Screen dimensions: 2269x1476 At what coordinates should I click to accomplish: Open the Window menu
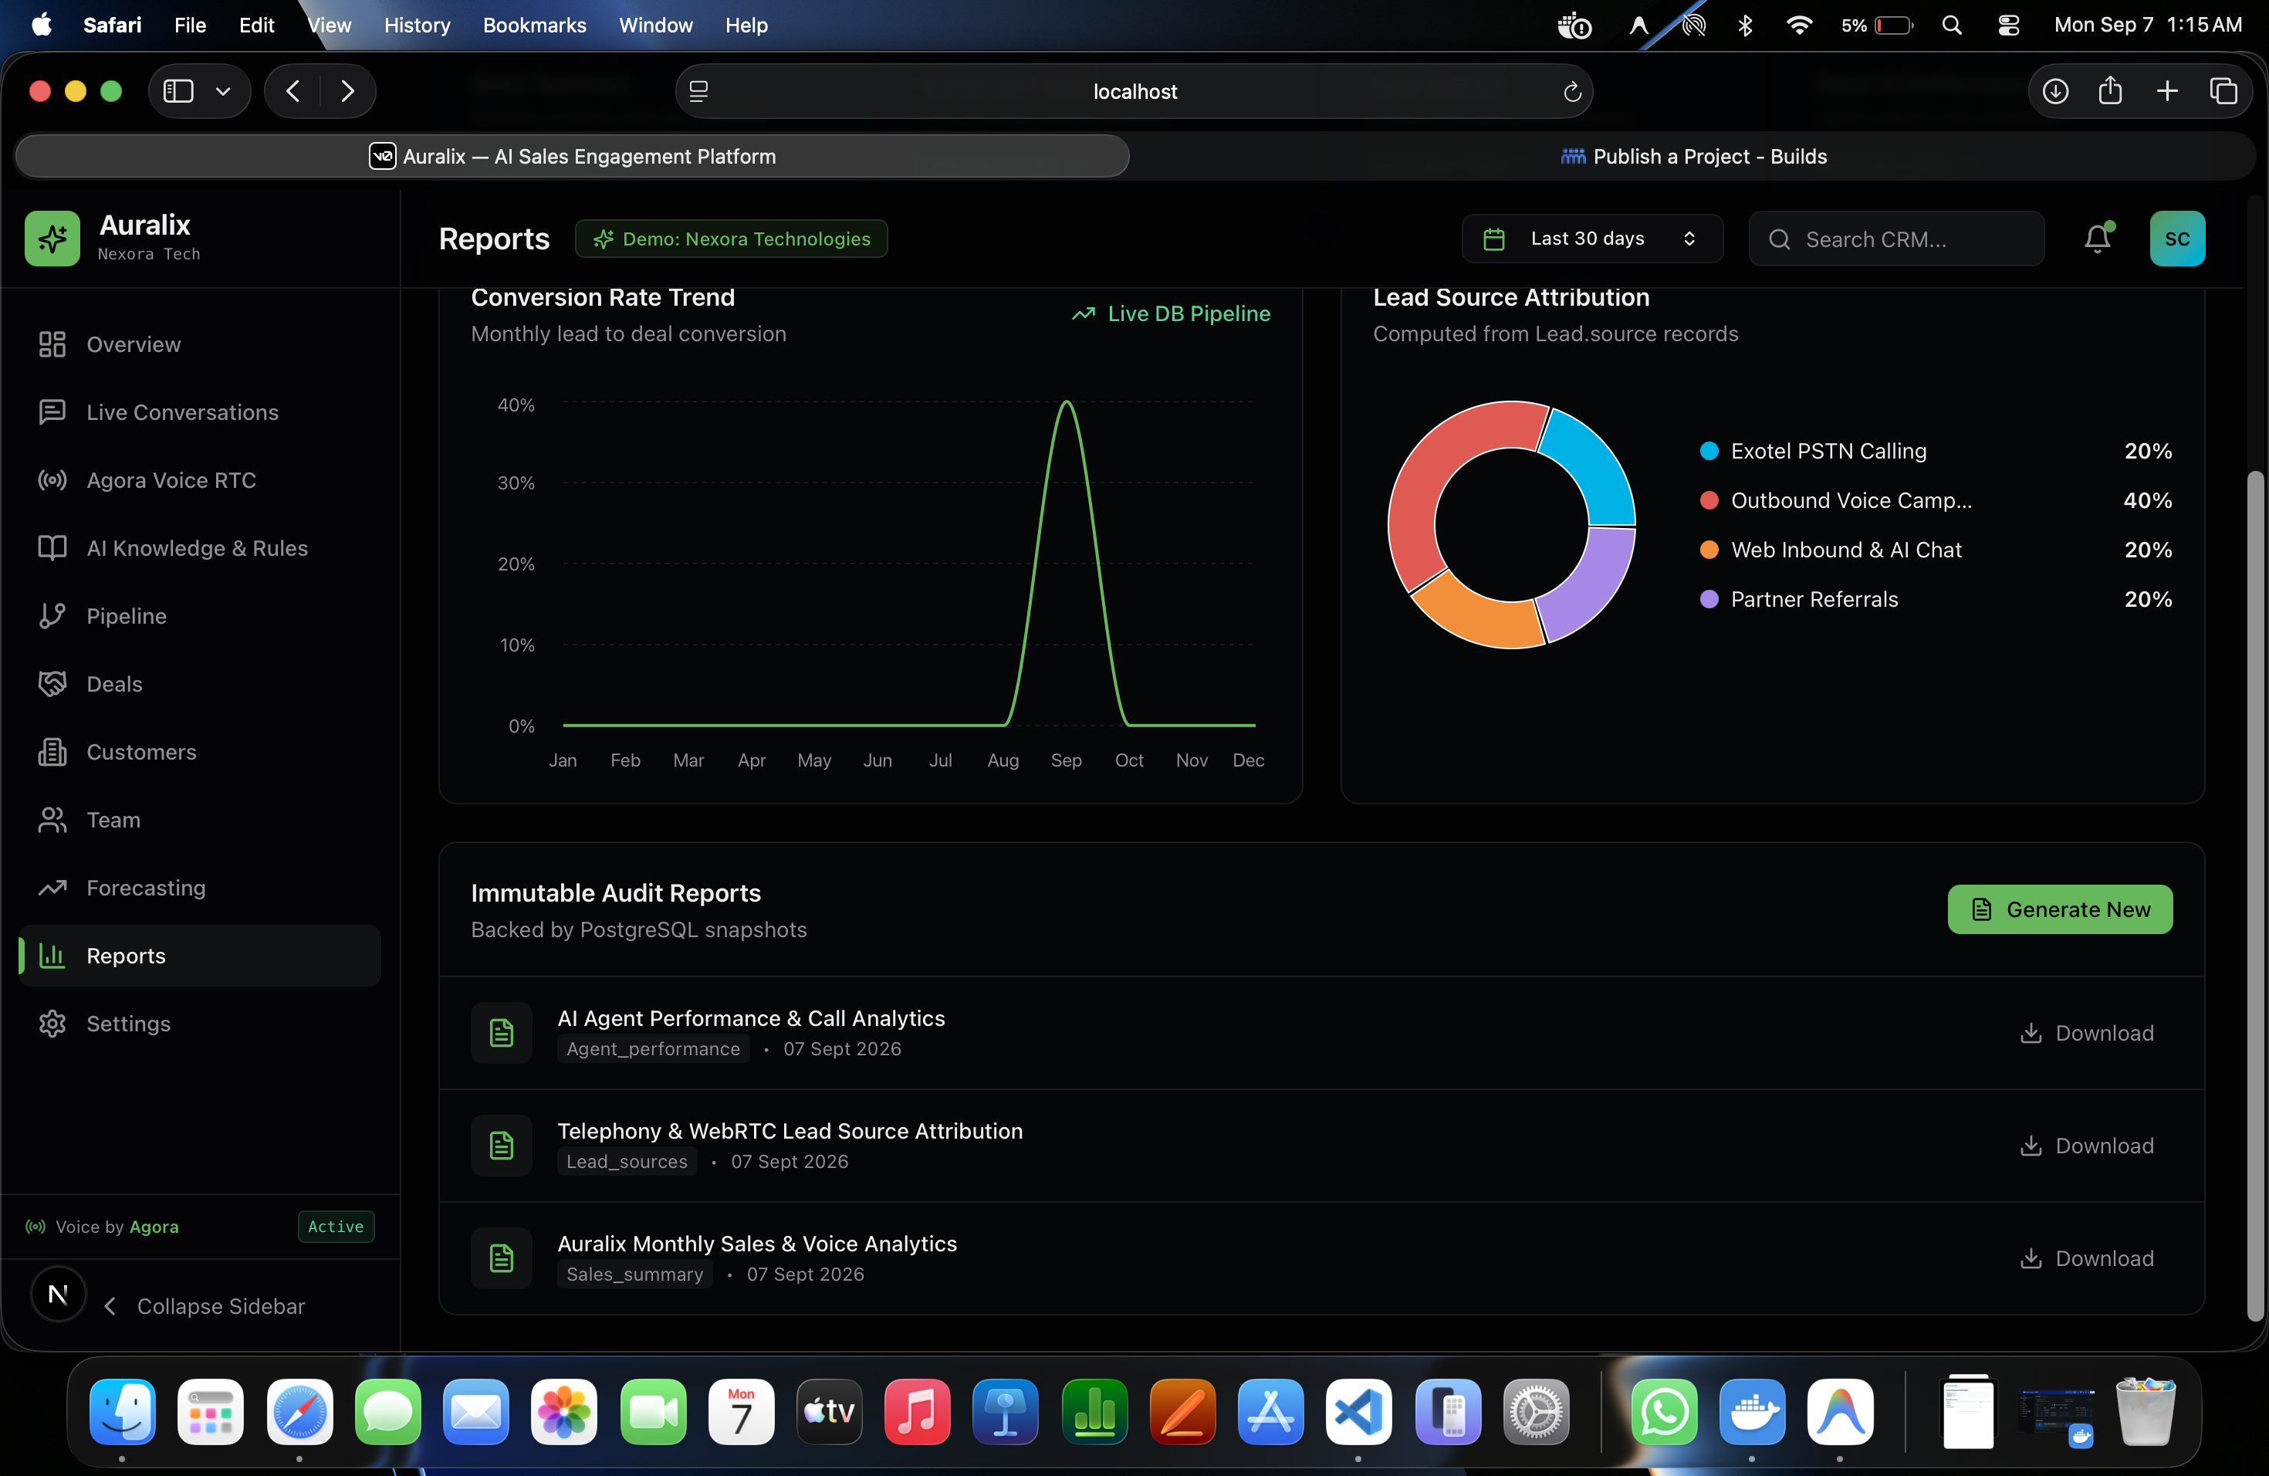coord(655,25)
